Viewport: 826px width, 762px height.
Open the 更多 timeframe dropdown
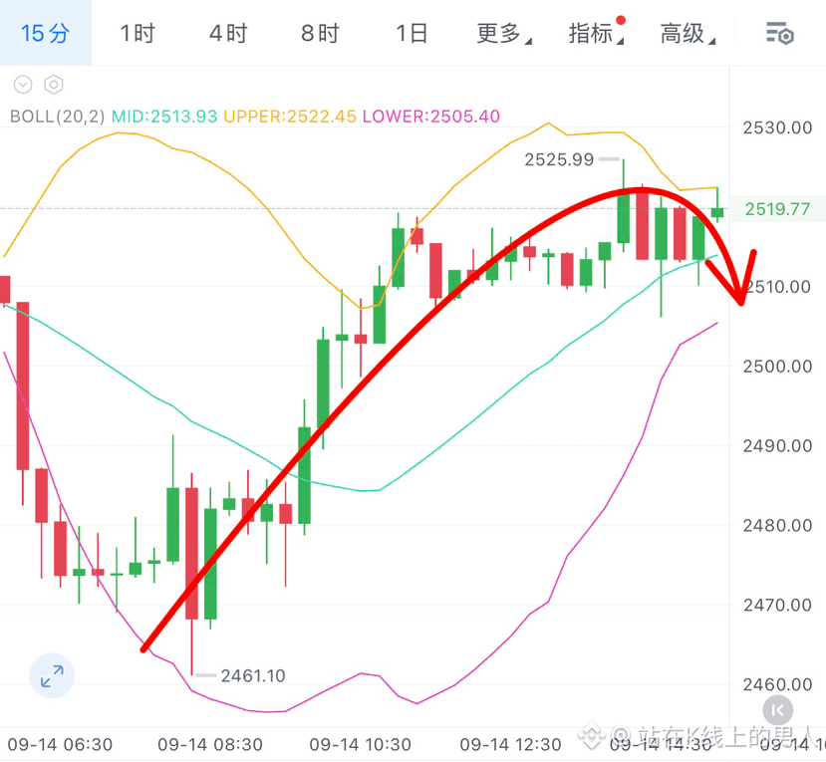tap(504, 34)
